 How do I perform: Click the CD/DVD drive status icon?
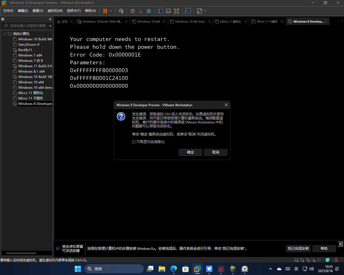click(302, 260)
